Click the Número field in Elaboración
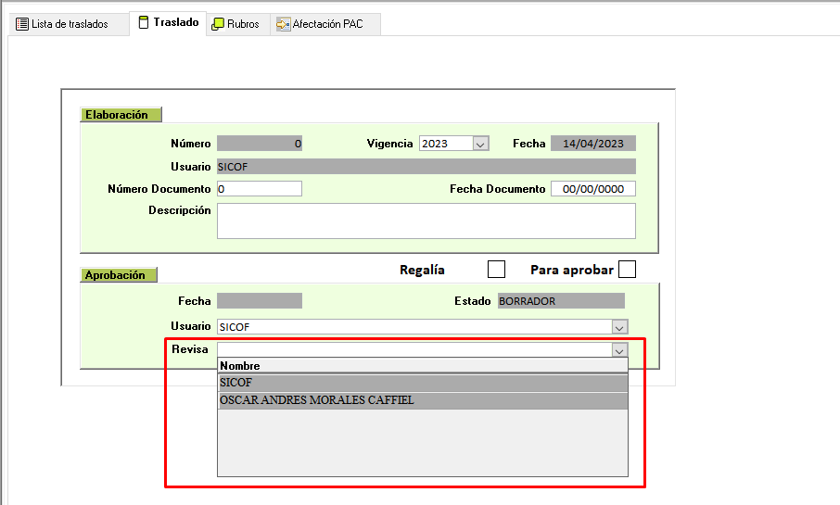The image size is (840, 505). tap(260, 144)
